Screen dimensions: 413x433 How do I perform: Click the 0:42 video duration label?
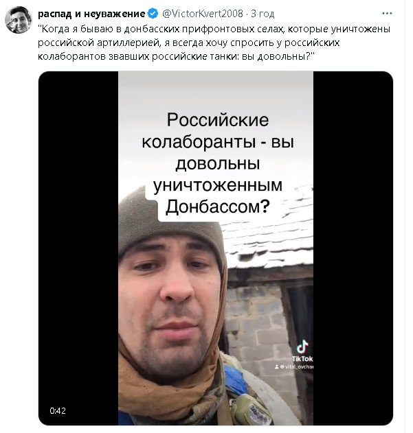point(58,411)
